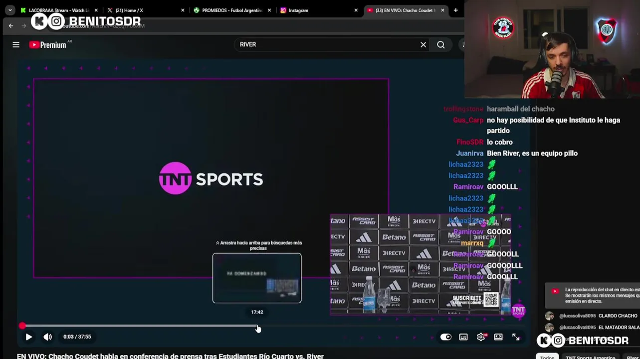Select the Todos filter chip
This screenshot has width=640, height=359.
pos(547,357)
